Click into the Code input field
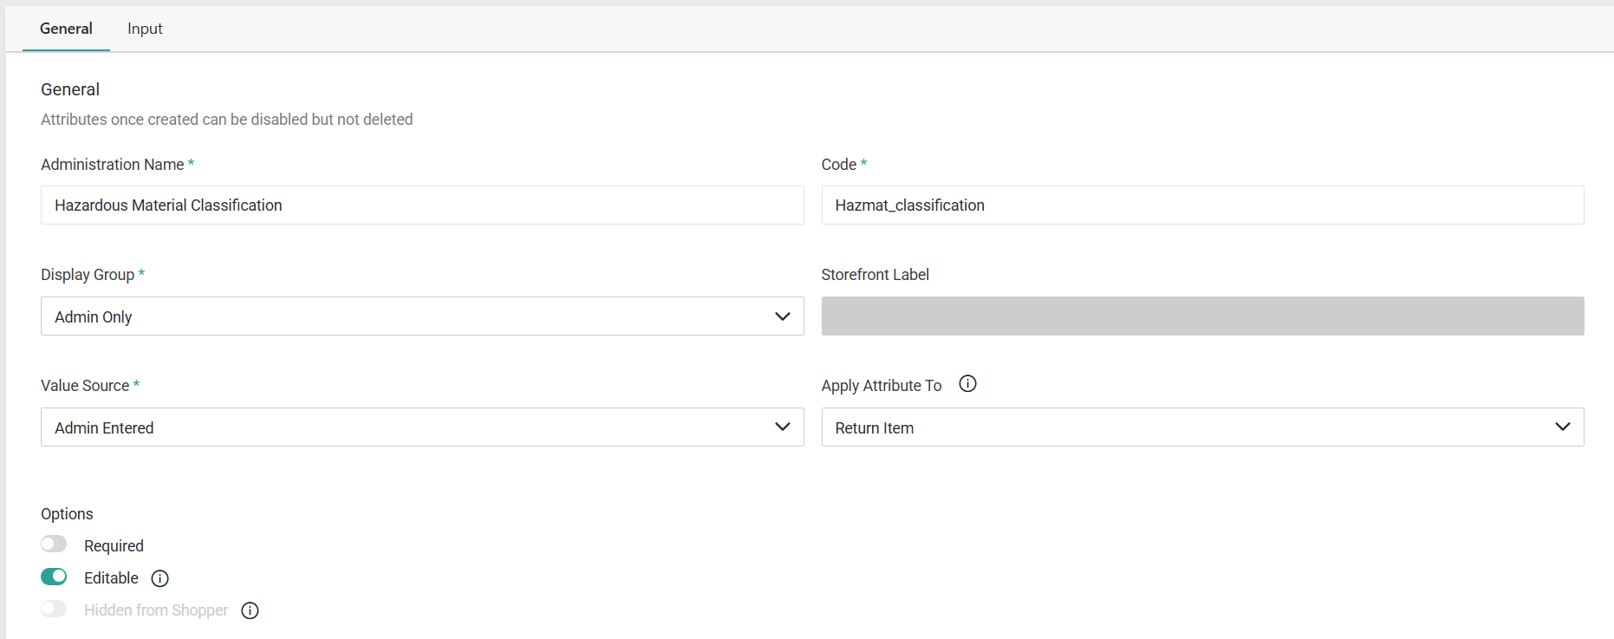 1201,205
